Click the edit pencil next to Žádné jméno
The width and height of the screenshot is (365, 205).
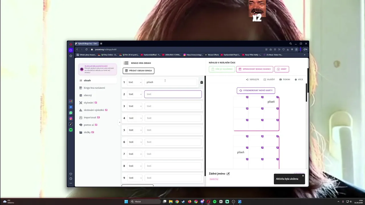[228, 174]
